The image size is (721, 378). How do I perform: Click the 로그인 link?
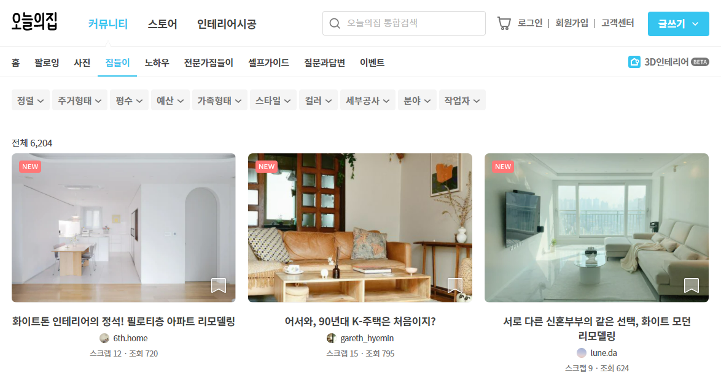coord(530,23)
